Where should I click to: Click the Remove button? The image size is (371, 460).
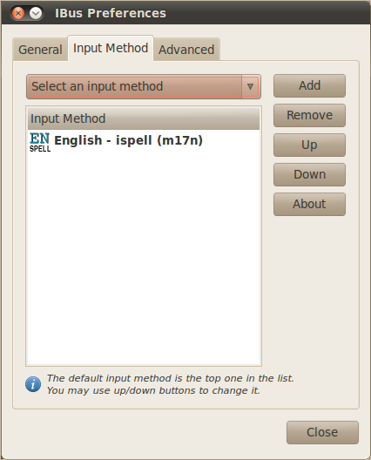coord(309,115)
